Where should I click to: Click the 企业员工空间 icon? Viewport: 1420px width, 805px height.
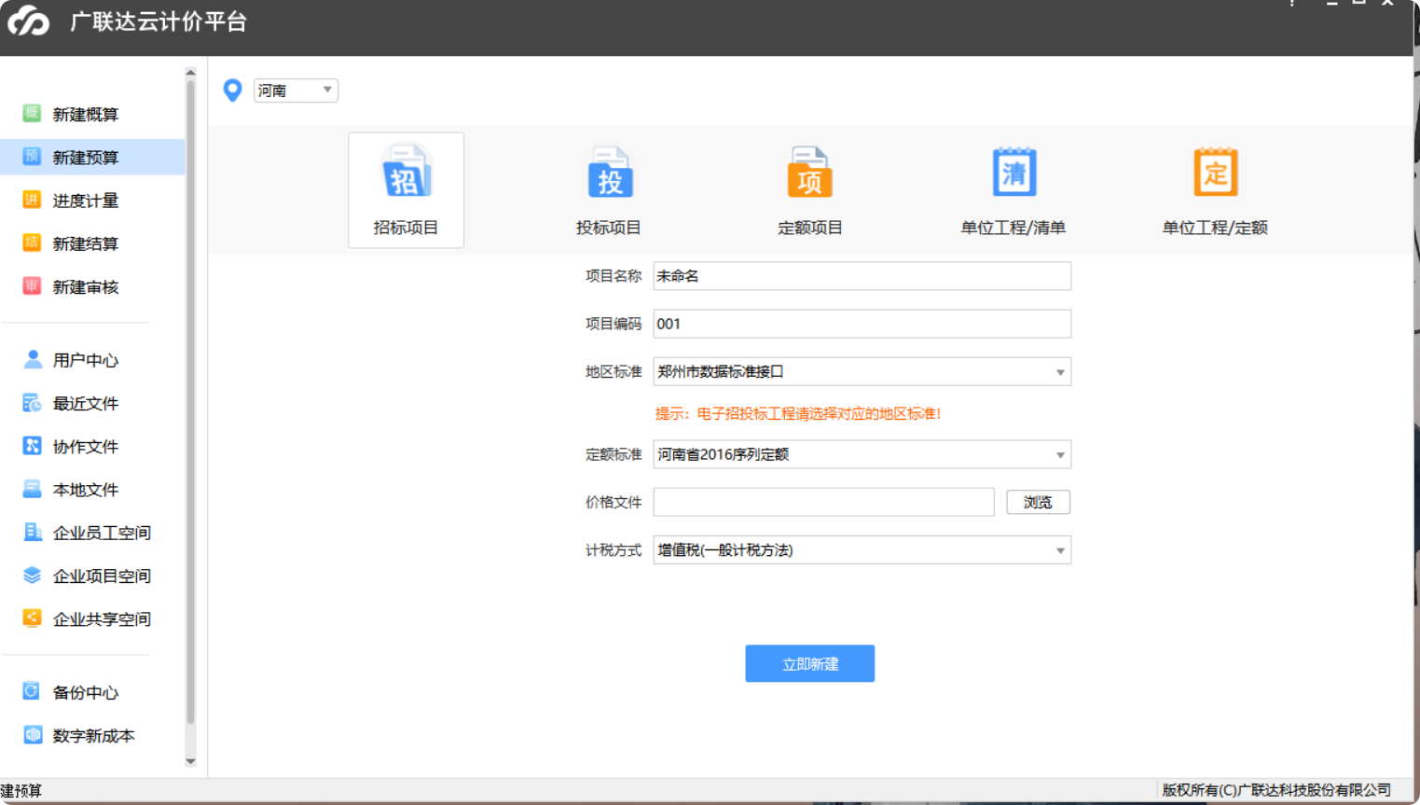tap(32, 532)
